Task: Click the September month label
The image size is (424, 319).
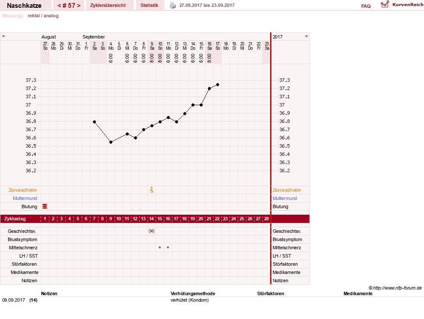Action: click(93, 37)
